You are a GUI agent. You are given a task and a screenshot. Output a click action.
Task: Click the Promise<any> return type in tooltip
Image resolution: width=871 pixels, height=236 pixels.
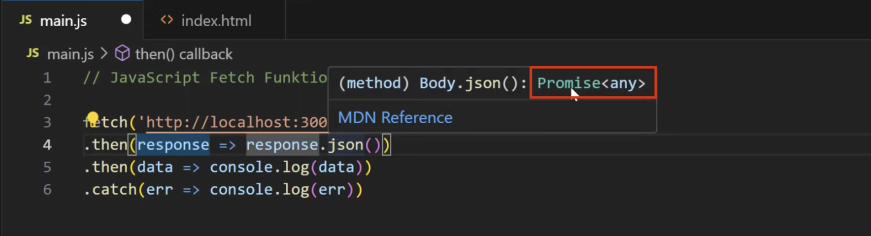591,83
